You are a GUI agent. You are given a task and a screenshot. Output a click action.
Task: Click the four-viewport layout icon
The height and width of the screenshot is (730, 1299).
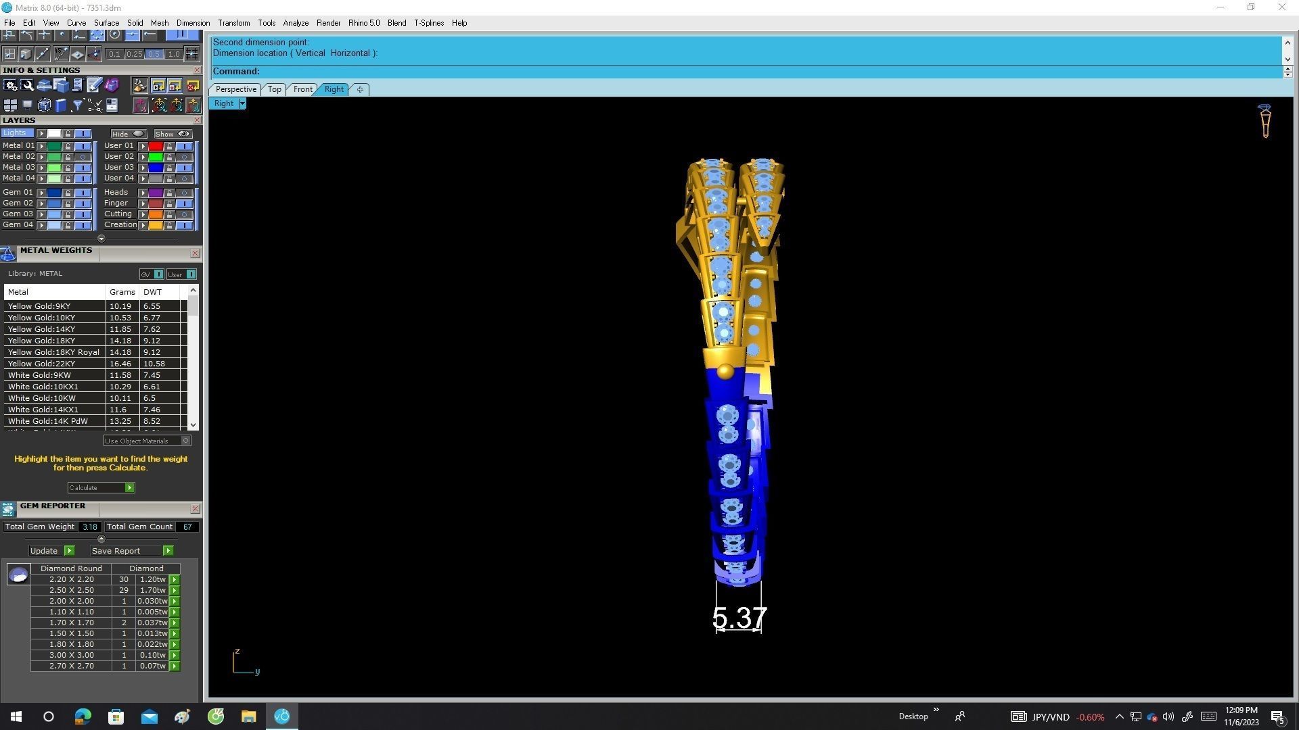coord(10,105)
